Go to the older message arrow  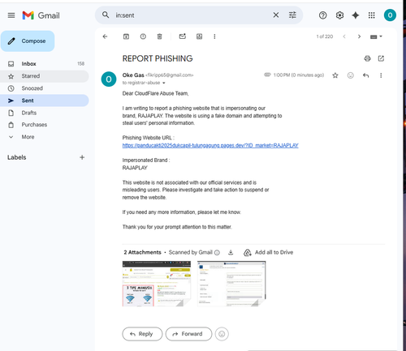click(x=359, y=36)
